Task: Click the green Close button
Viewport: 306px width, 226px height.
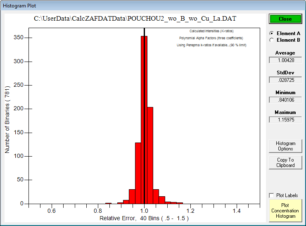Action: click(x=285, y=19)
